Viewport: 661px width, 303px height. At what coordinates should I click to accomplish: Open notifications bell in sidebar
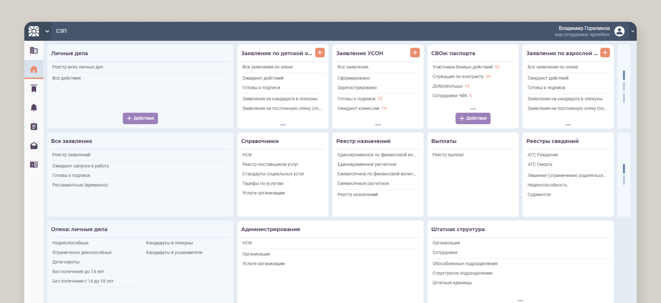[34, 108]
